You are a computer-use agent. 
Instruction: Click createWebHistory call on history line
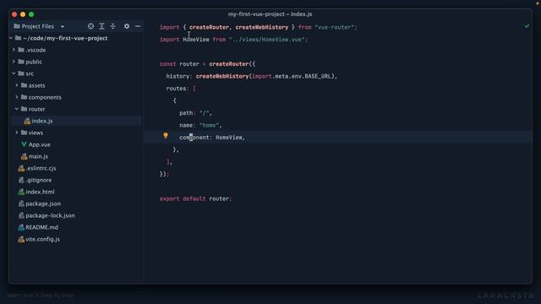pyautogui.click(x=222, y=76)
